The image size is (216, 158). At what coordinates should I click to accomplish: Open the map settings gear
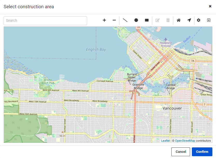[x=198, y=20]
